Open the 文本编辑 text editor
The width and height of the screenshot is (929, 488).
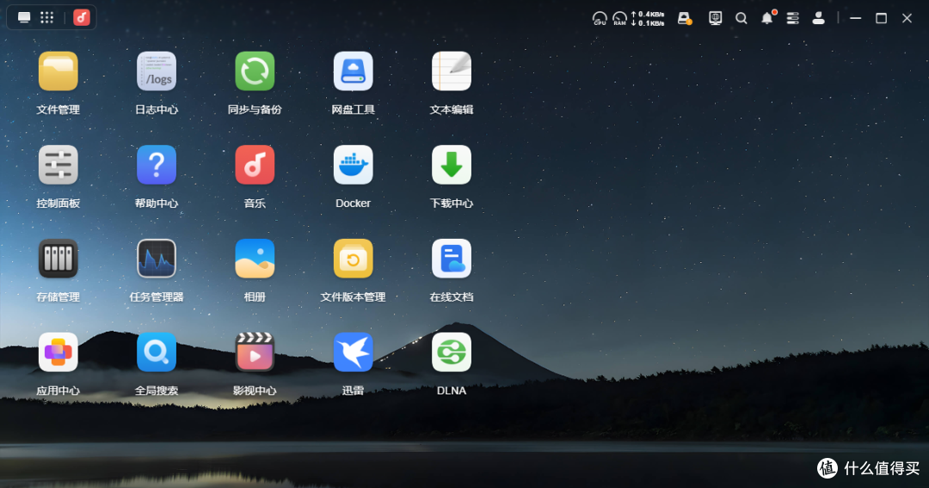click(452, 71)
